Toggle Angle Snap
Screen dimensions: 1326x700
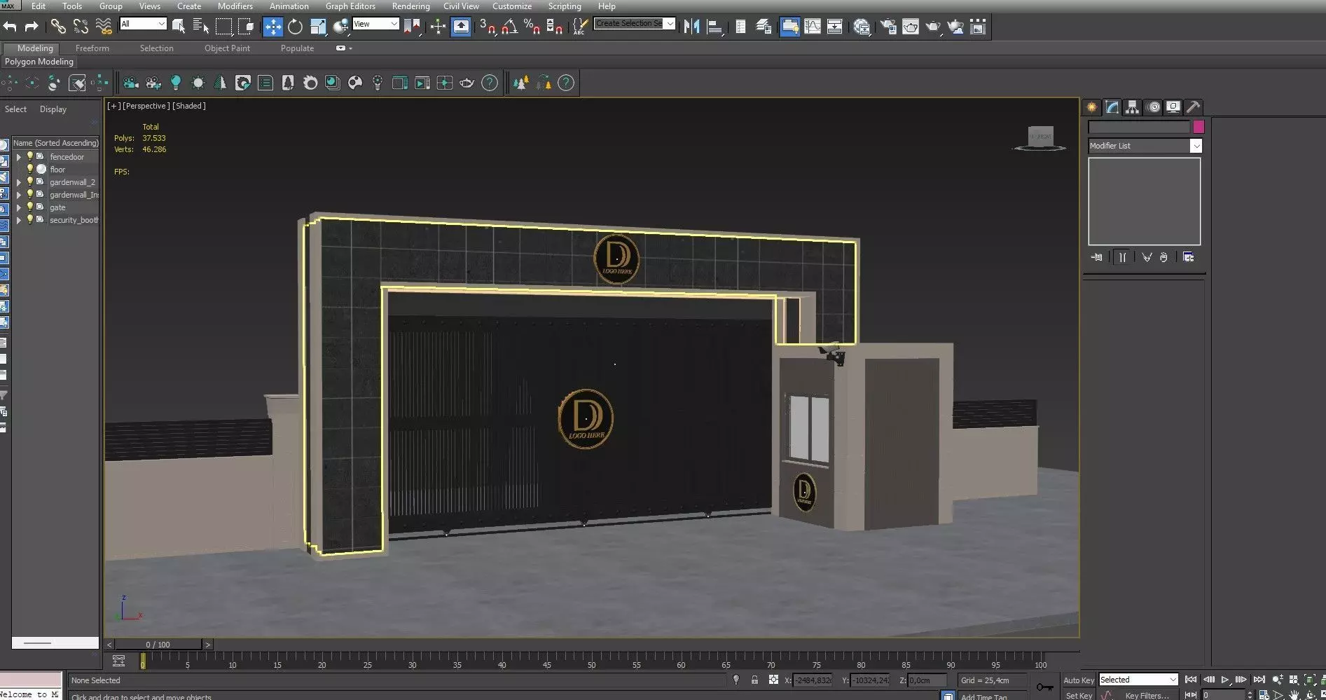[x=510, y=27]
